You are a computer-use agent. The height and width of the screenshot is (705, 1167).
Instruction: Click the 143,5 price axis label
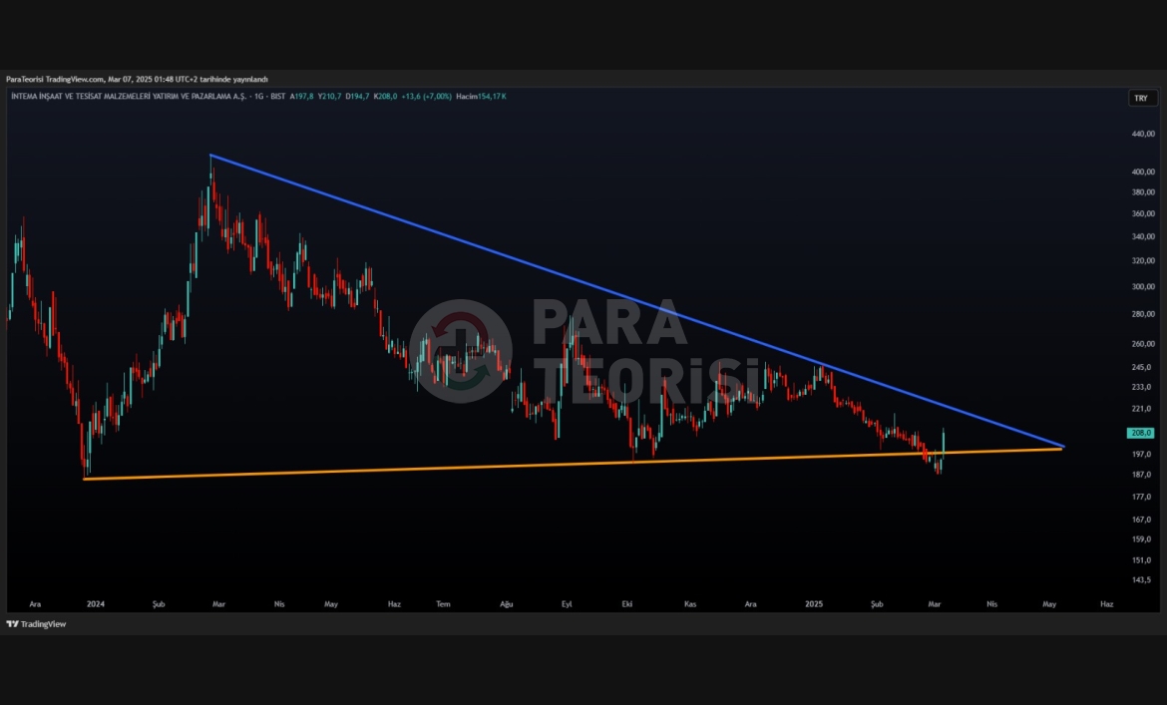point(1142,580)
